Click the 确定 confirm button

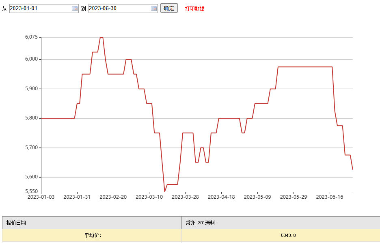pos(169,8)
